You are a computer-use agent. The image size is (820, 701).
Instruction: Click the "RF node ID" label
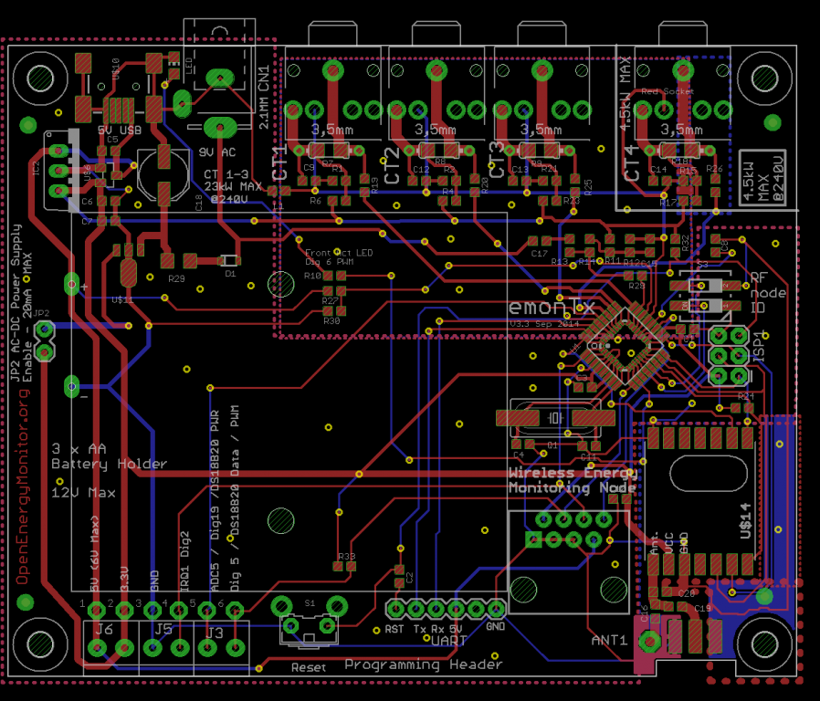768,293
